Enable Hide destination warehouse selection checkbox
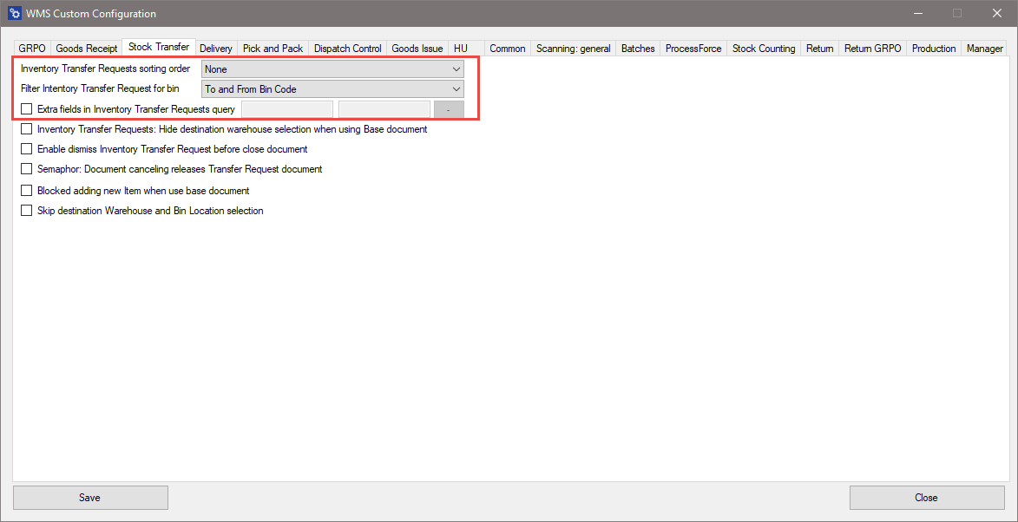The width and height of the screenshot is (1018, 522). coord(27,129)
